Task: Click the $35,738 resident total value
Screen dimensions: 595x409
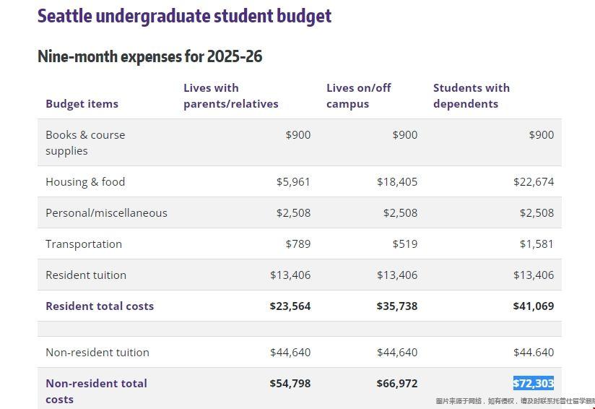Action: [396, 306]
